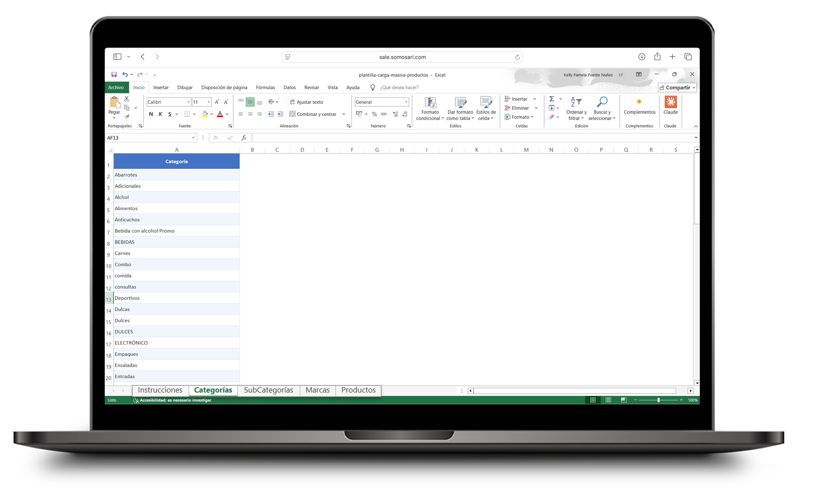Select the Format Painter brush icon
The height and width of the screenshot is (501, 818).
[127, 117]
